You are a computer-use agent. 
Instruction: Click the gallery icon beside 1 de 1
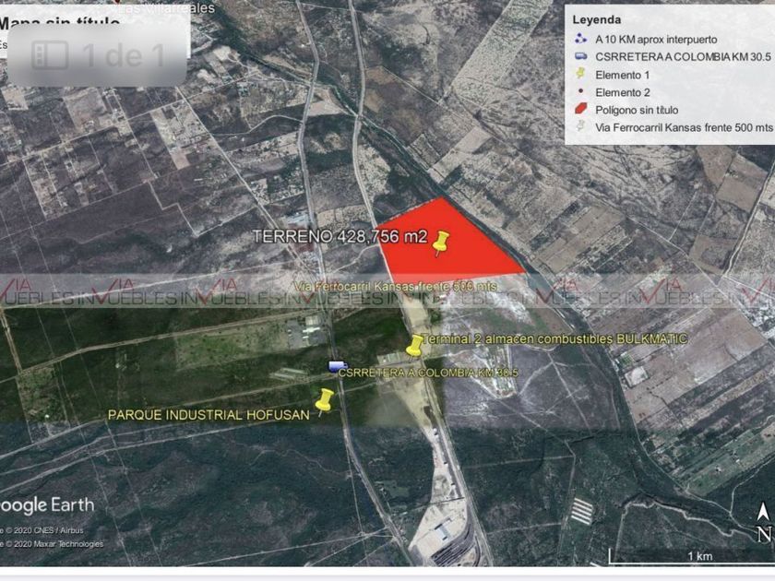50,54
